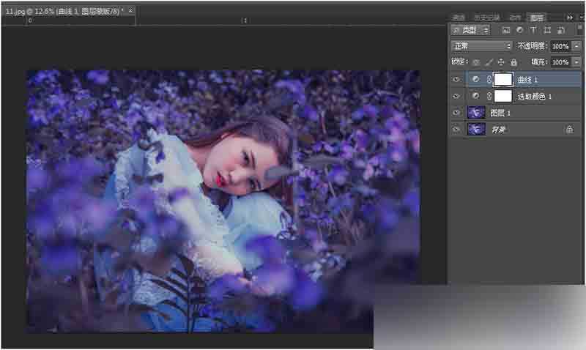Click the lock all padlock icon
Screen dimensions: 586x350
513,63
